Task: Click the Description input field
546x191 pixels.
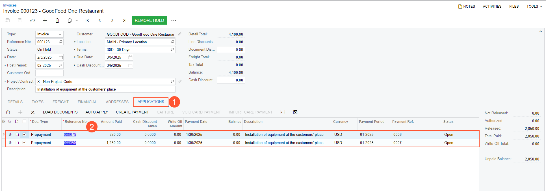Action: click(105, 89)
